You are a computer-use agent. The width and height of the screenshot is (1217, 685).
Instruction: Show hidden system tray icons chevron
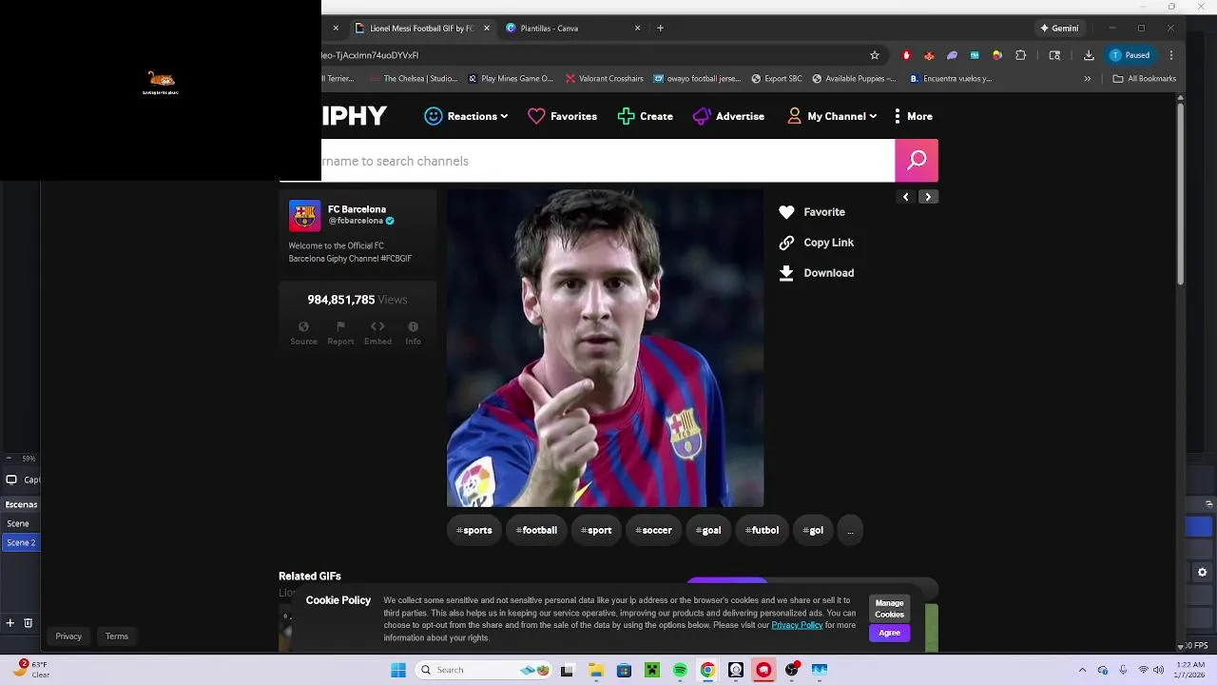(x=1082, y=670)
